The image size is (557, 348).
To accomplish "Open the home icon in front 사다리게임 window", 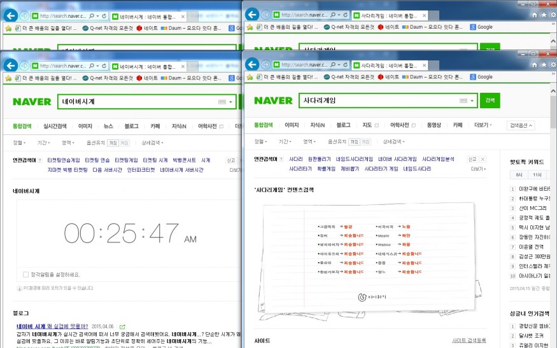I will tap(533, 65).
